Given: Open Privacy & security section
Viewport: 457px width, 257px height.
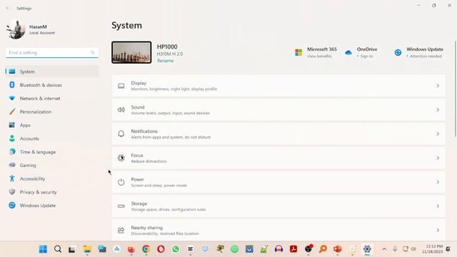Looking at the screenshot, I should tap(52, 192).
